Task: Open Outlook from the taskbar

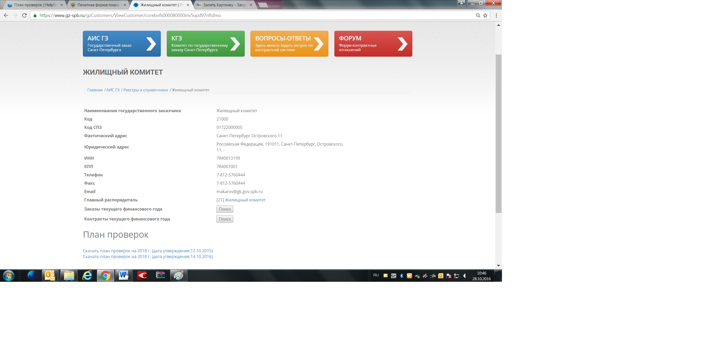Action: (x=50, y=275)
